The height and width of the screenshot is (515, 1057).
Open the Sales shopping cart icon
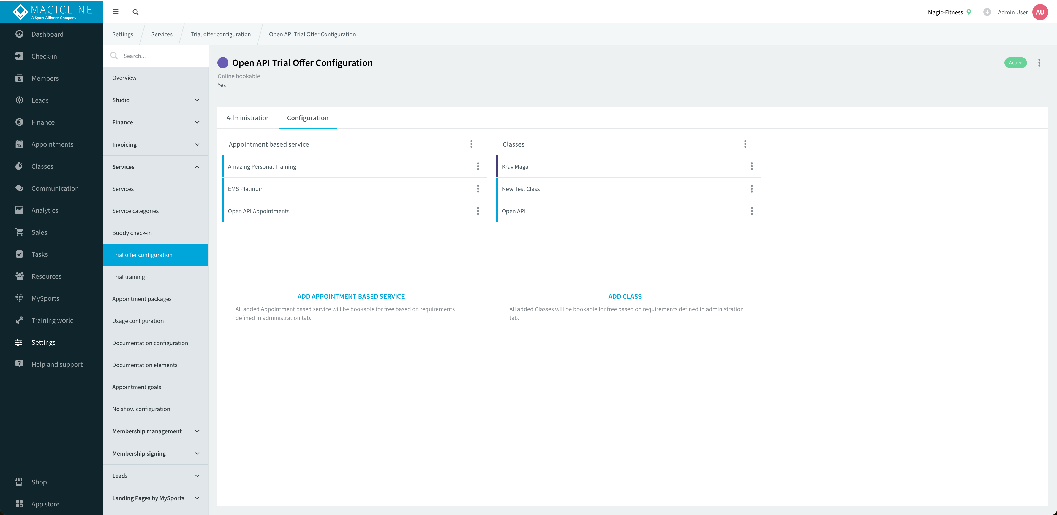tap(19, 232)
